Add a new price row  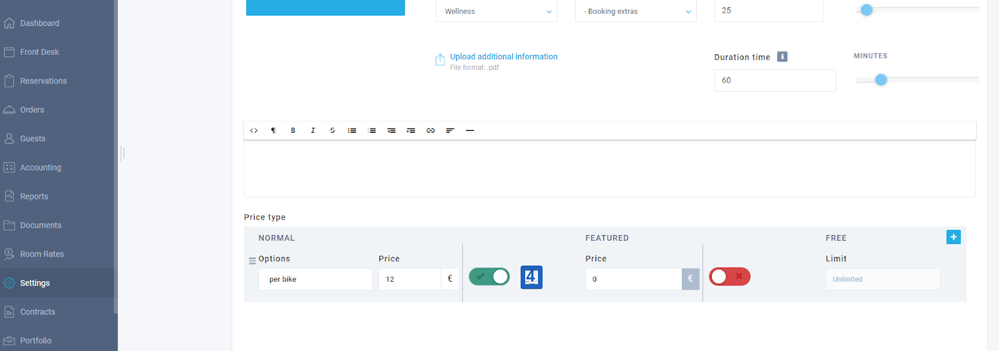pos(953,237)
